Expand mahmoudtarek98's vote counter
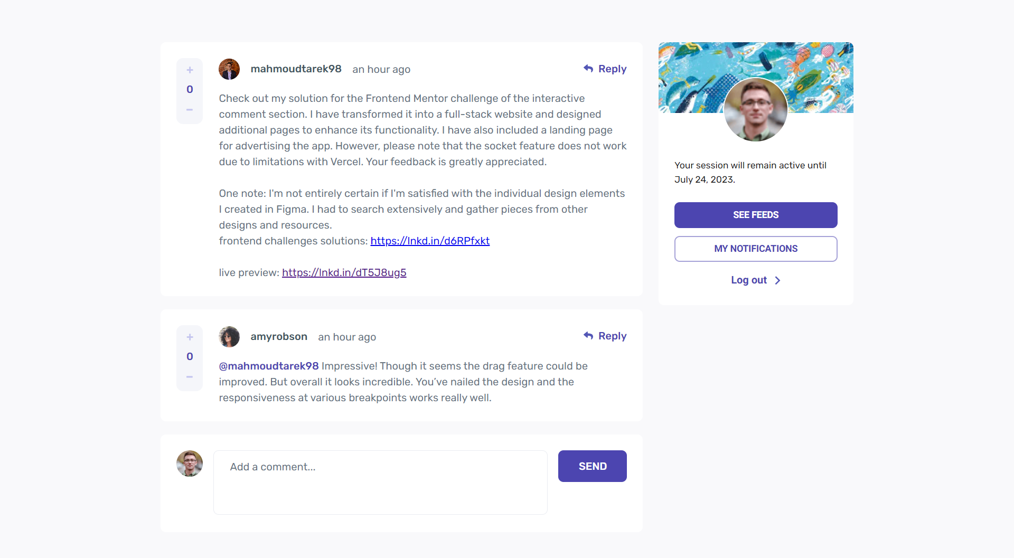Screen dimensions: 1014x558 [x=190, y=89]
